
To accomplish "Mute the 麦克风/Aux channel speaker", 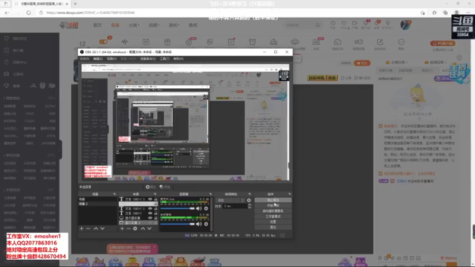I will [199, 208].
